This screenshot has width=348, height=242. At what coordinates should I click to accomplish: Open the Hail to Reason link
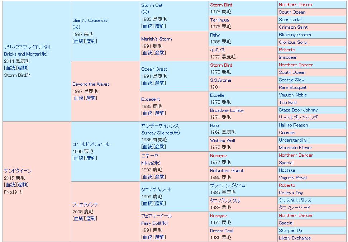(x=293, y=125)
